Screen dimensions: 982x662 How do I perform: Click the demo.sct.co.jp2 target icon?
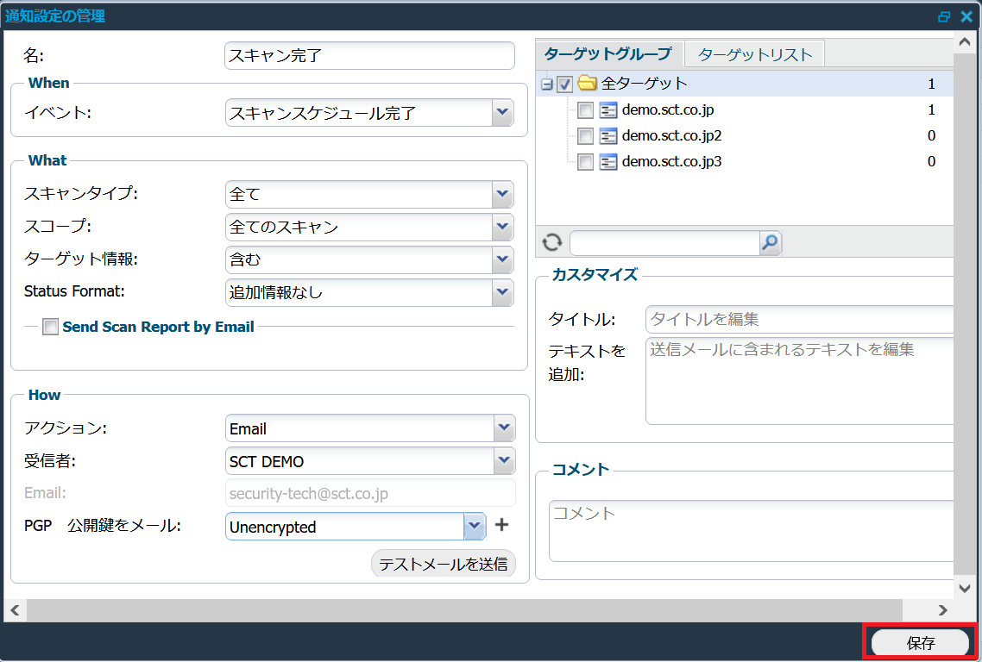point(607,136)
